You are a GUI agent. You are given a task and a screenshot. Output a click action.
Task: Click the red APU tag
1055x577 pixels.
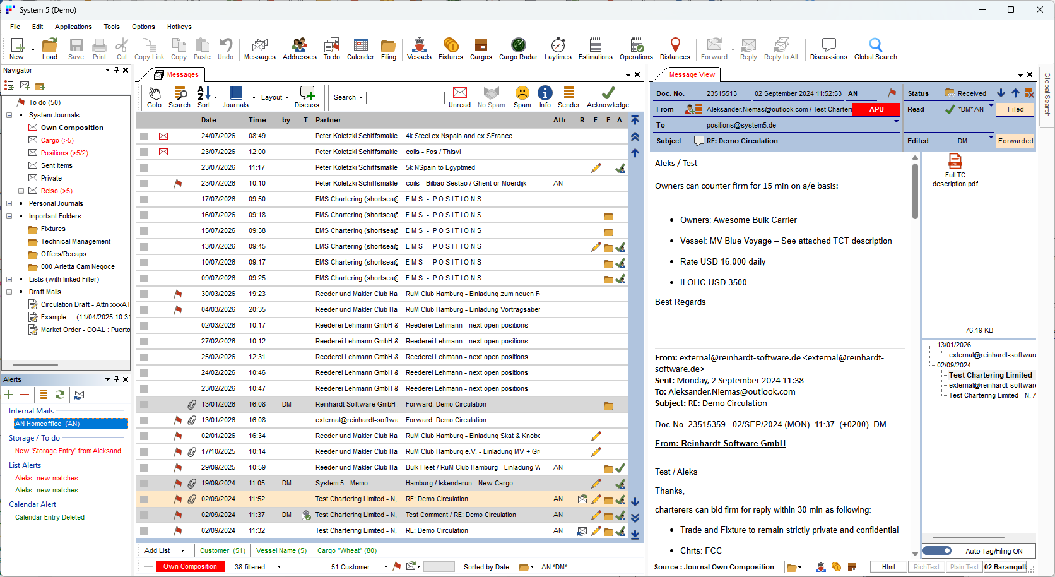click(x=876, y=109)
